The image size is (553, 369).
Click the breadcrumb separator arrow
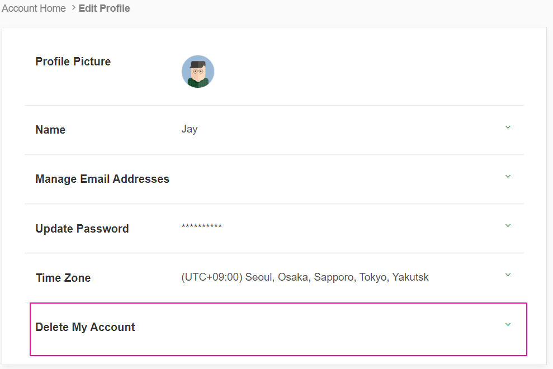[73, 8]
